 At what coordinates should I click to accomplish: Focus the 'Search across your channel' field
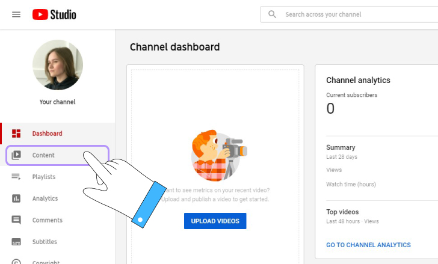[349, 14]
